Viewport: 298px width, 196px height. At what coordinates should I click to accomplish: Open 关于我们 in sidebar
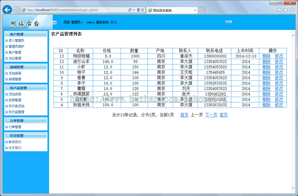pos(15,148)
